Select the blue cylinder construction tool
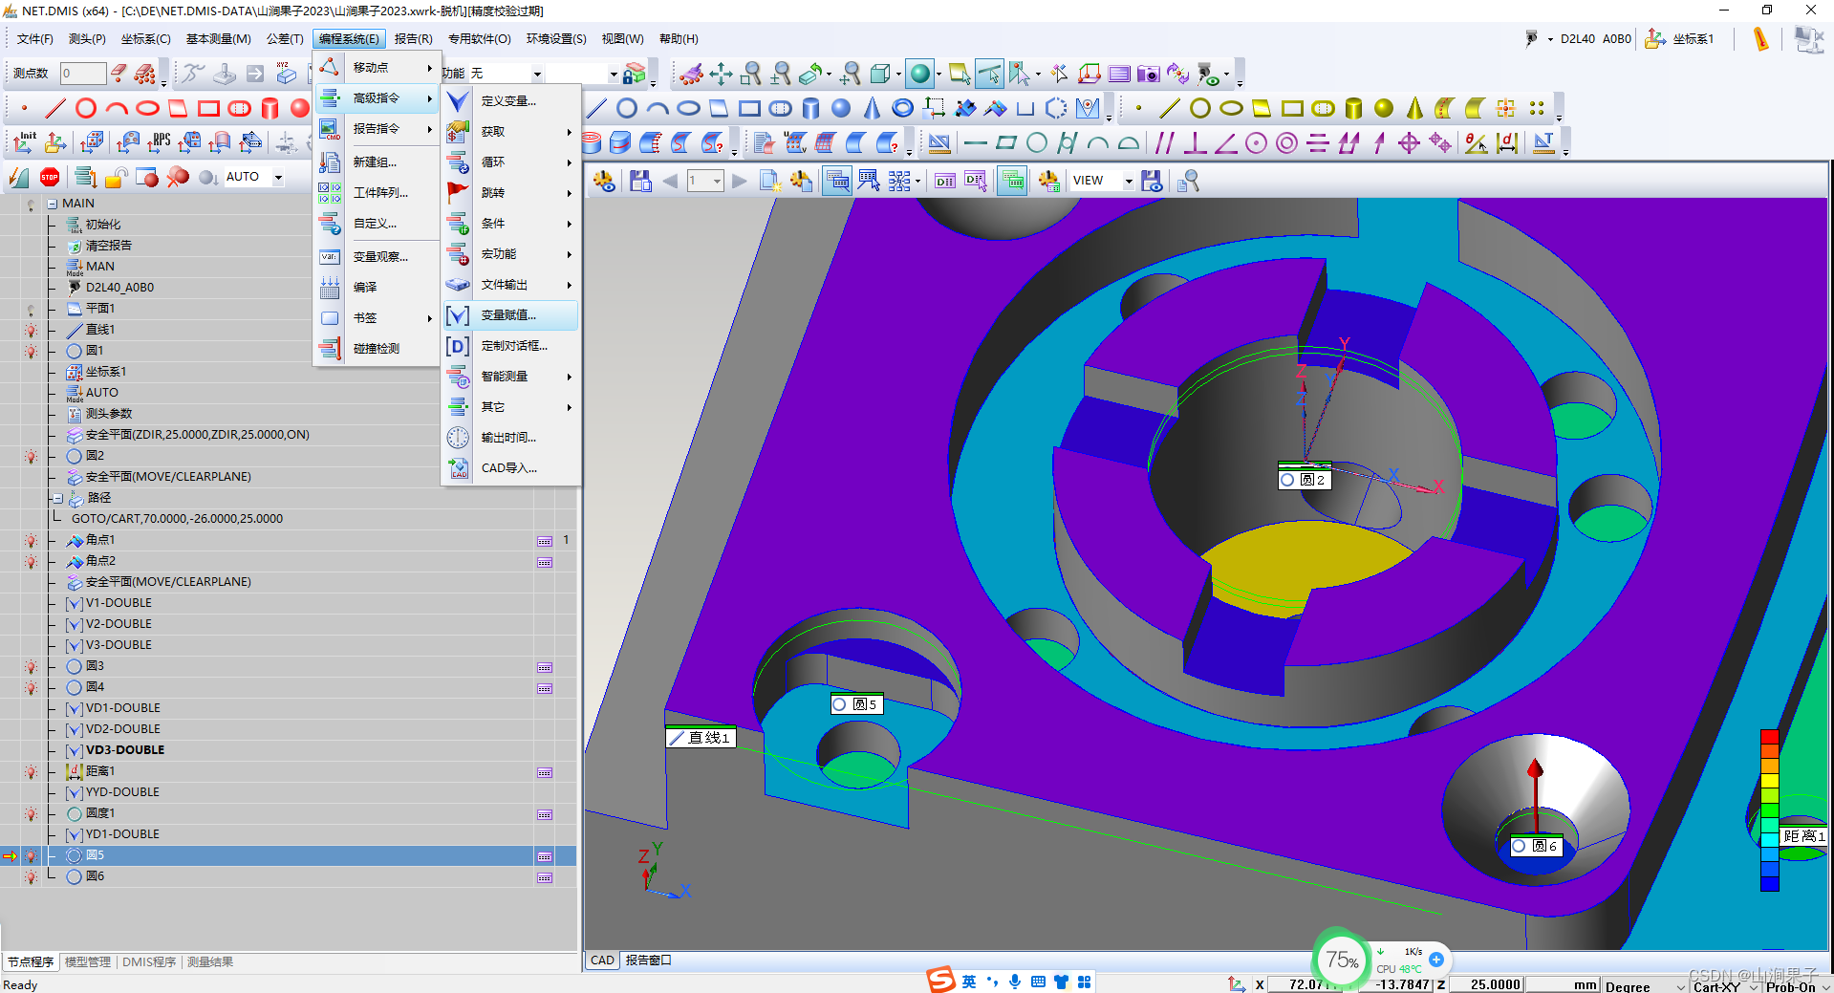 coord(810,108)
